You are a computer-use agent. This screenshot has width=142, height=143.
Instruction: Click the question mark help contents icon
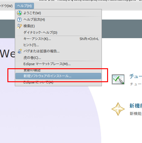pos(19,20)
